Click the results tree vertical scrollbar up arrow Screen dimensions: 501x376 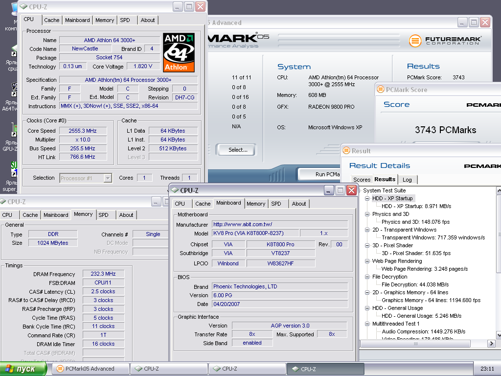[499, 190]
